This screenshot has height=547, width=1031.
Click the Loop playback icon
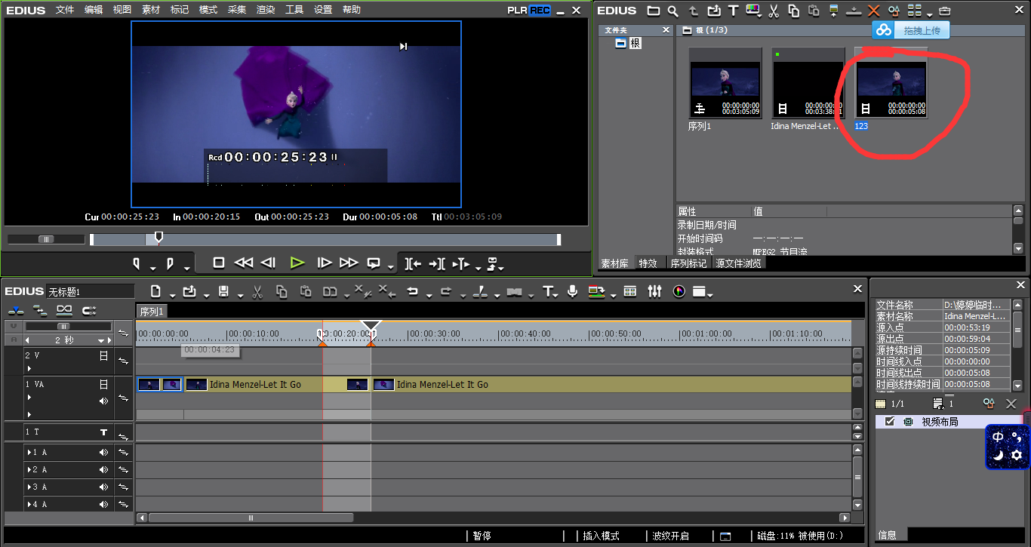(x=374, y=263)
